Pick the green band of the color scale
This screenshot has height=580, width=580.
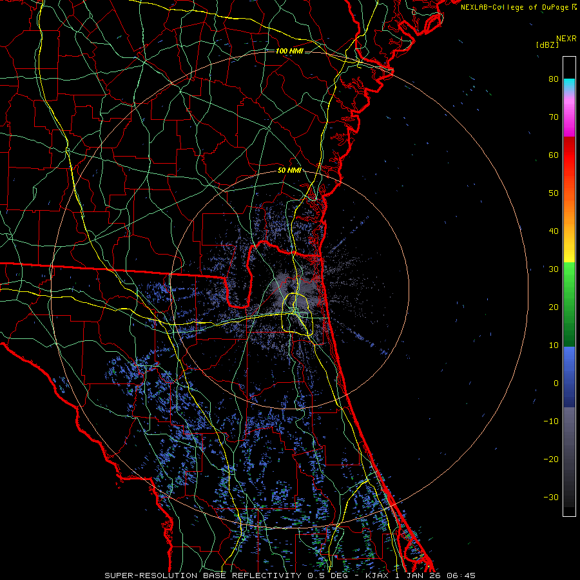click(x=569, y=304)
